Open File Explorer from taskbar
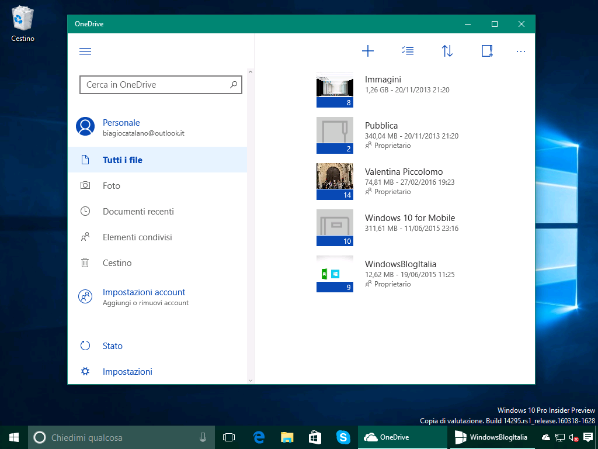The height and width of the screenshot is (449, 598). [287, 437]
